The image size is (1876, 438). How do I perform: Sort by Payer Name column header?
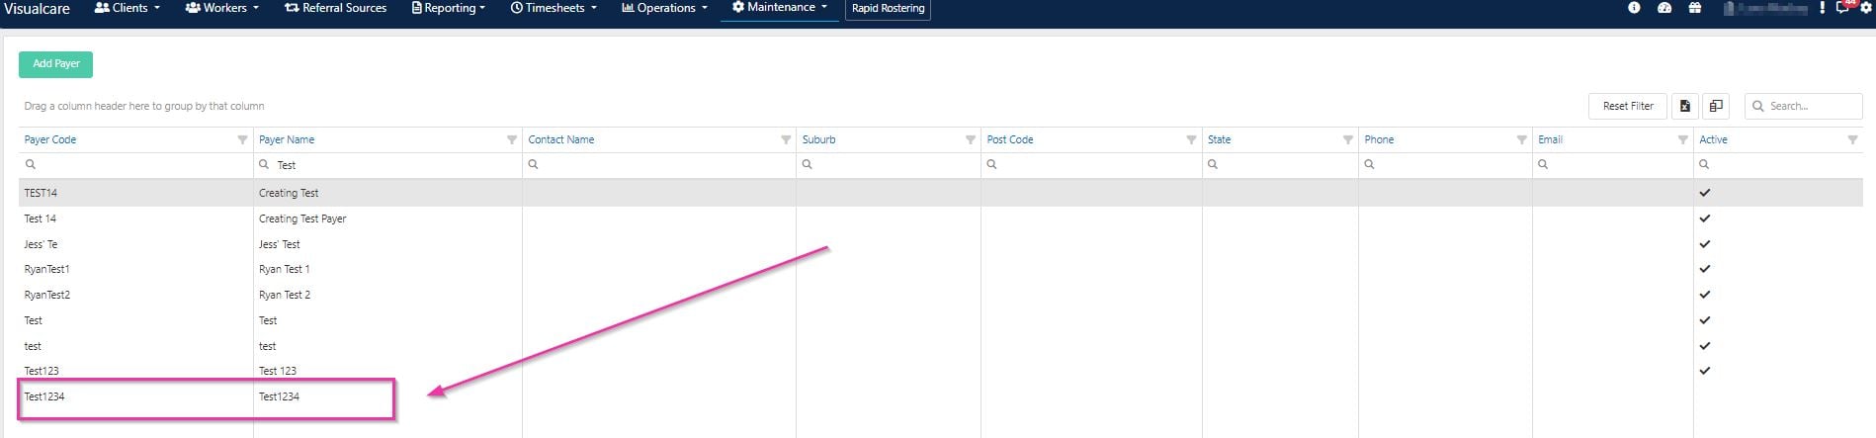(x=287, y=140)
